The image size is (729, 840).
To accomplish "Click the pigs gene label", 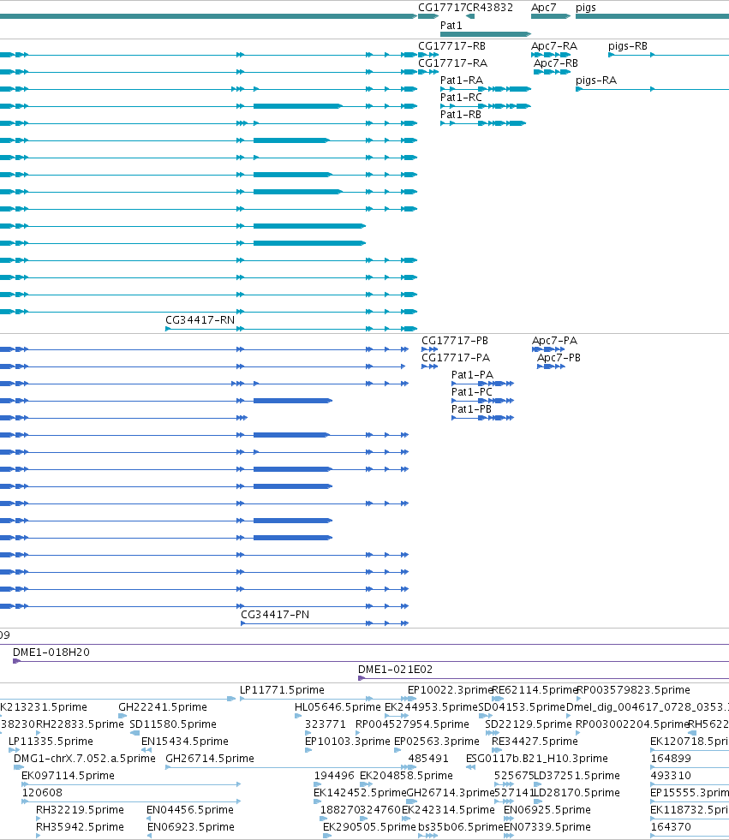I will click(x=585, y=8).
